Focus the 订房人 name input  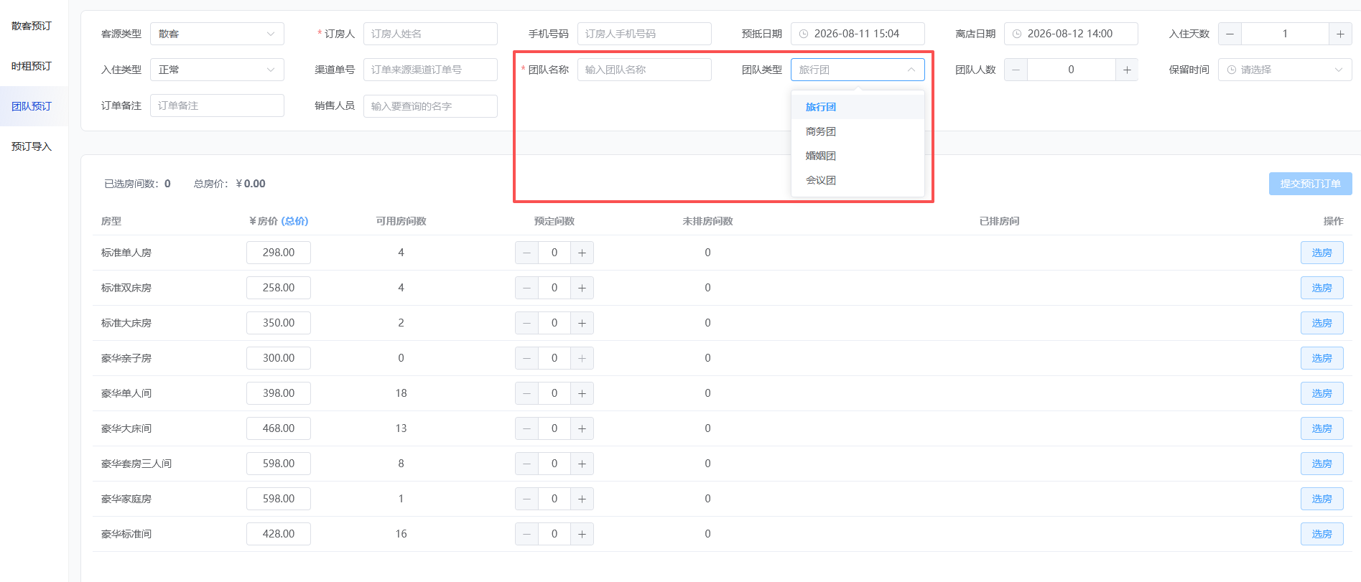[430, 34]
